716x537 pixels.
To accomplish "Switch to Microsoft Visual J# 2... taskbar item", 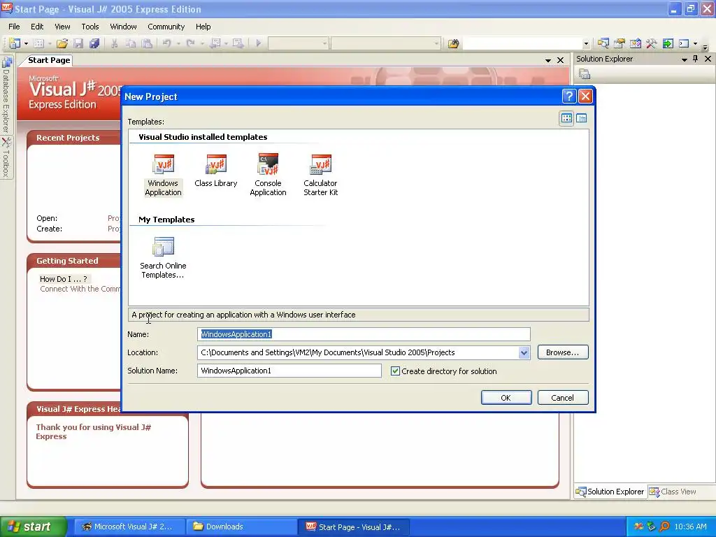I will [x=129, y=527].
